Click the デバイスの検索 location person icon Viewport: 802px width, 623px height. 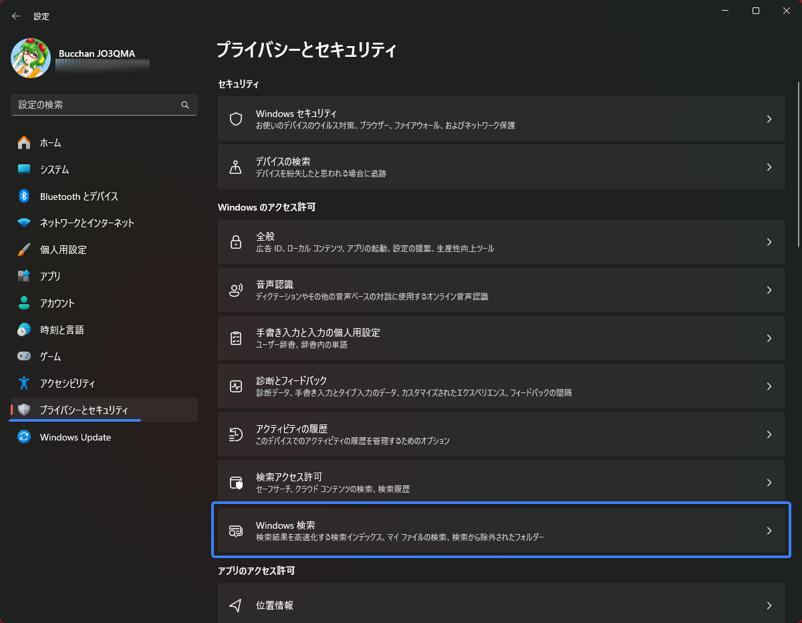coord(235,167)
